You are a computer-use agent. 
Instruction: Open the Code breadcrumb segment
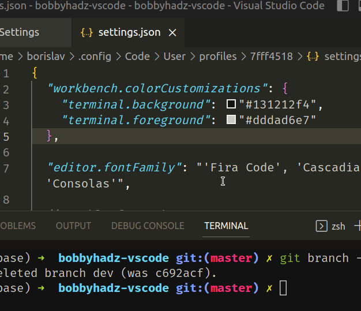137,57
